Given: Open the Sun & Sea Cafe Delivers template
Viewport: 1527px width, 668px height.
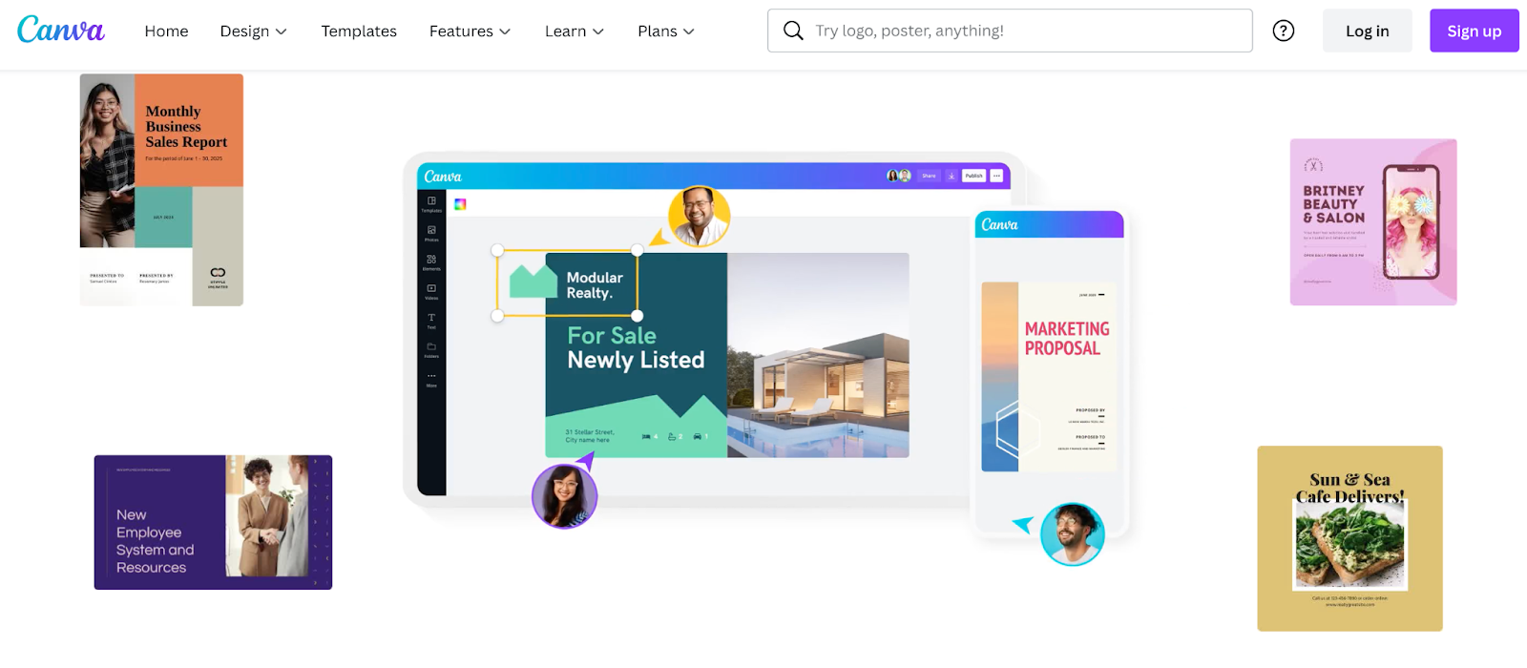Looking at the screenshot, I should [x=1349, y=538].
